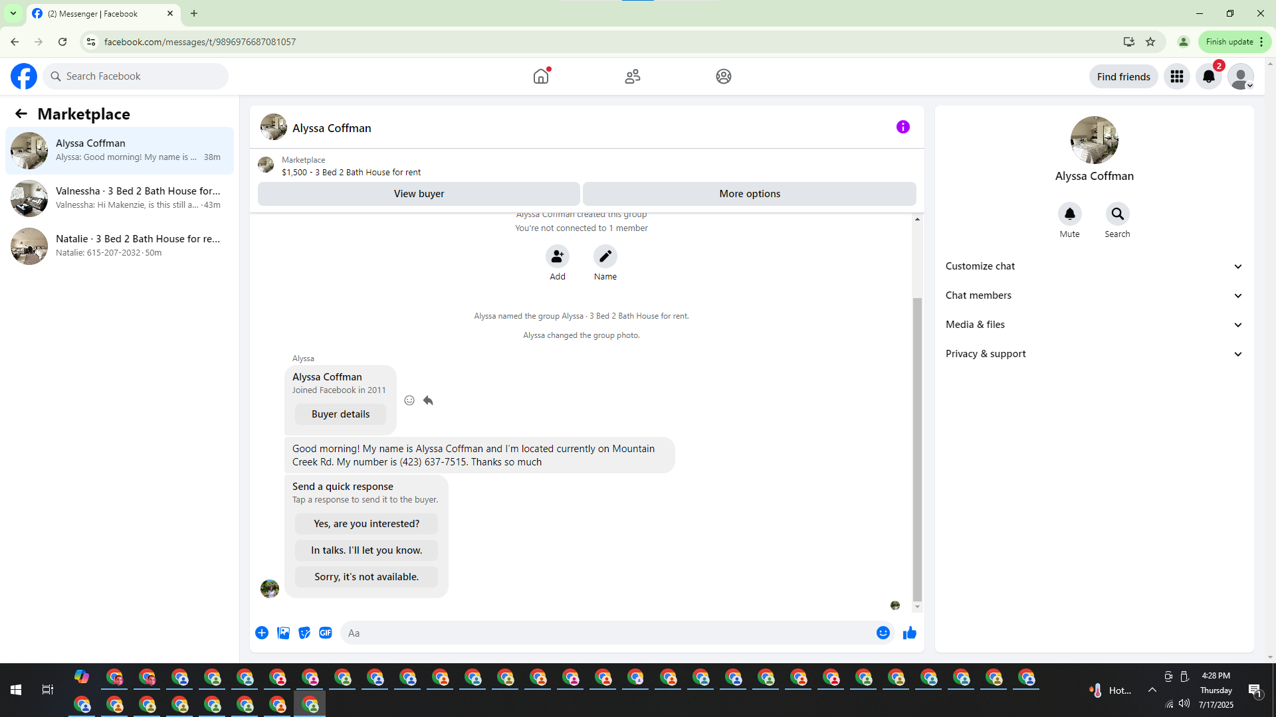Click the thumbs-up like button
Viewport: 1276px width, 717px height.
[x=909, y=633]
